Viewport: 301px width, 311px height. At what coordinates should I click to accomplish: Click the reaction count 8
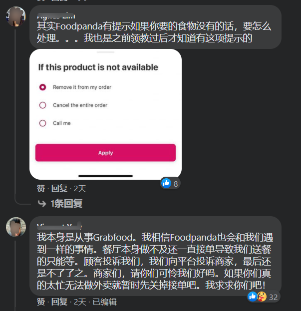(x=176, y=184)
